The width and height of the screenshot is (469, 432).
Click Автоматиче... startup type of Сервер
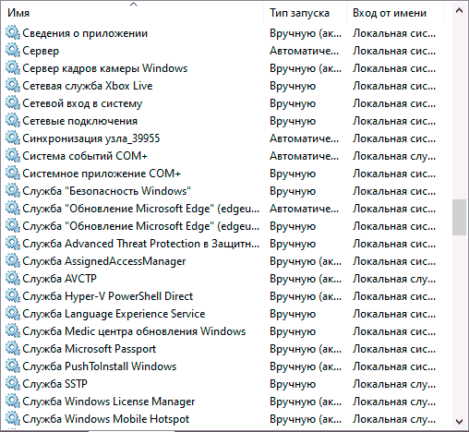tap(304, 51)
